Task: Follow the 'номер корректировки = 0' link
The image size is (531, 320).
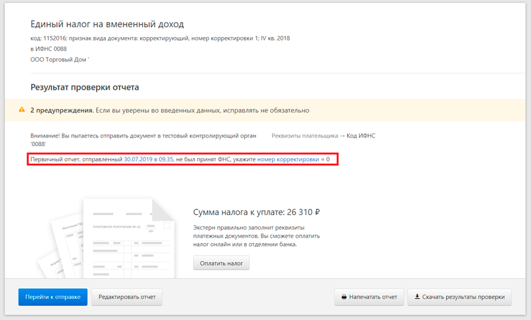Action: click(293, 160)
